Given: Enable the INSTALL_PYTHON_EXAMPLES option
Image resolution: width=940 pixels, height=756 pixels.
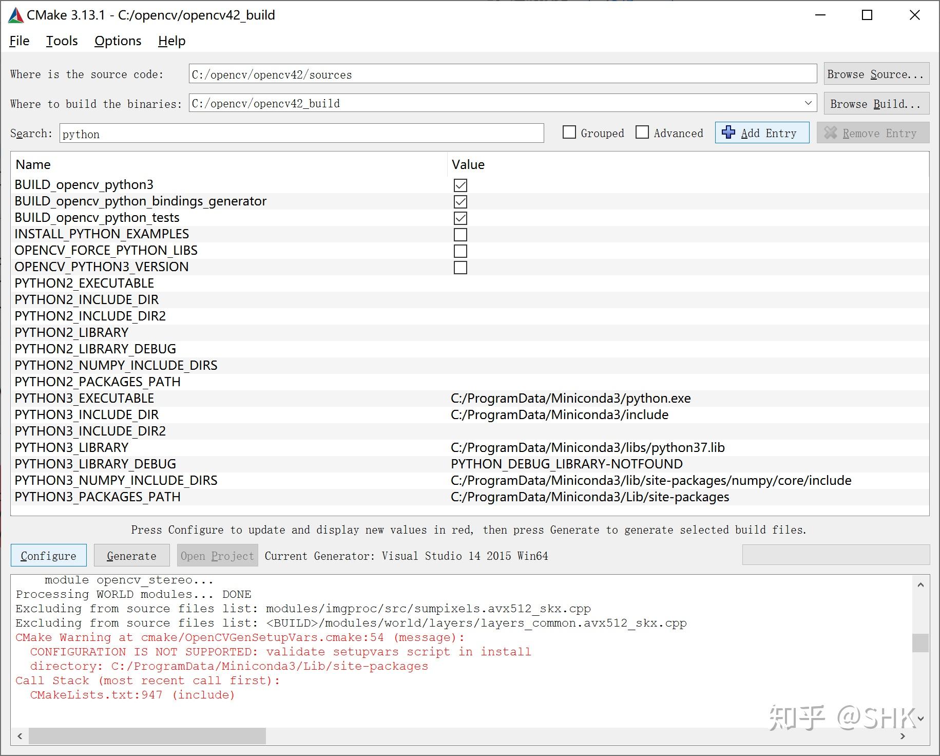Looking at the screenshot, I should [x=460, y=234].
